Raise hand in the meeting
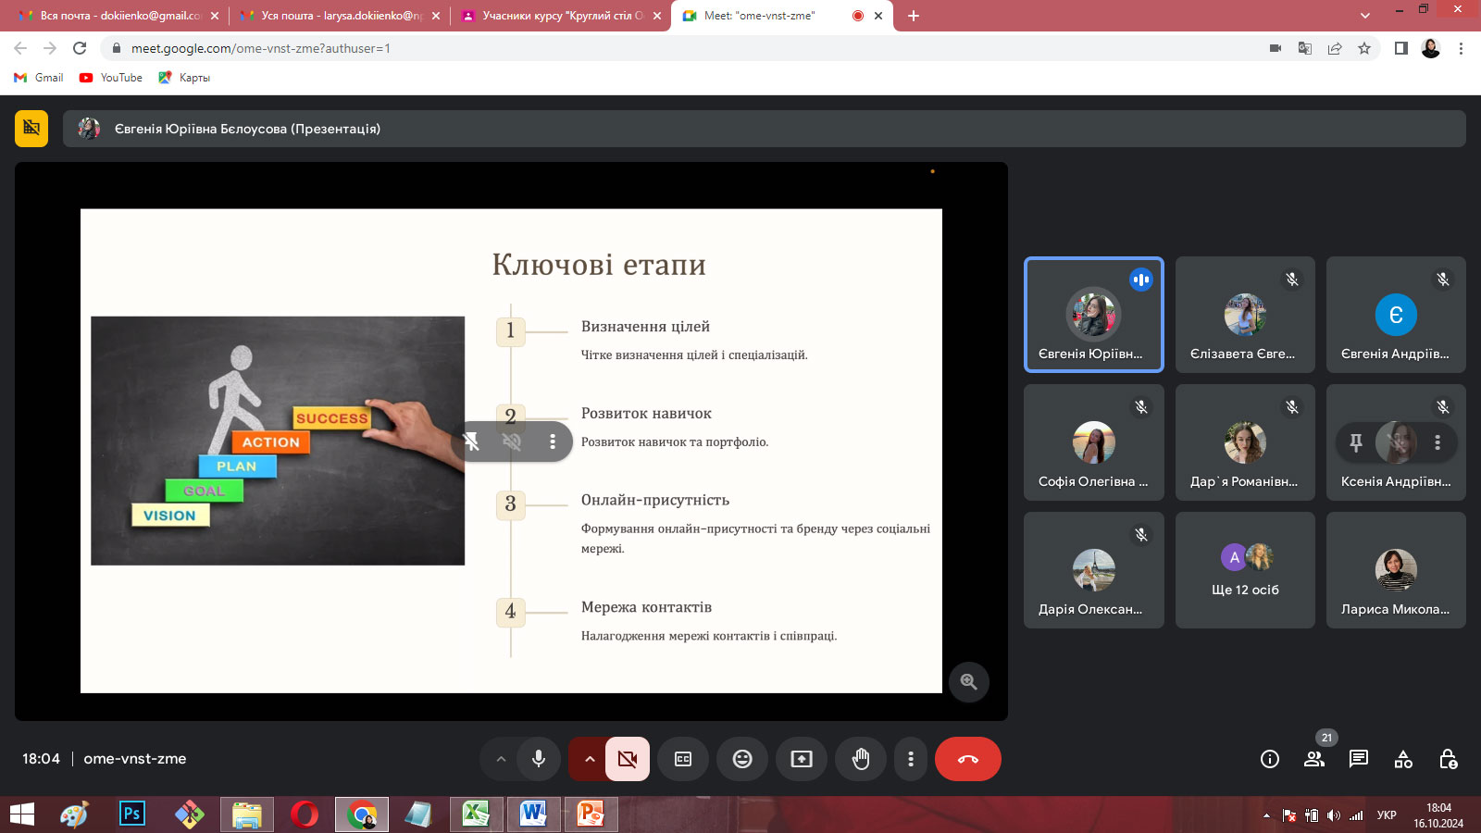Viewport: 1481px width, 833px height. 861,759
